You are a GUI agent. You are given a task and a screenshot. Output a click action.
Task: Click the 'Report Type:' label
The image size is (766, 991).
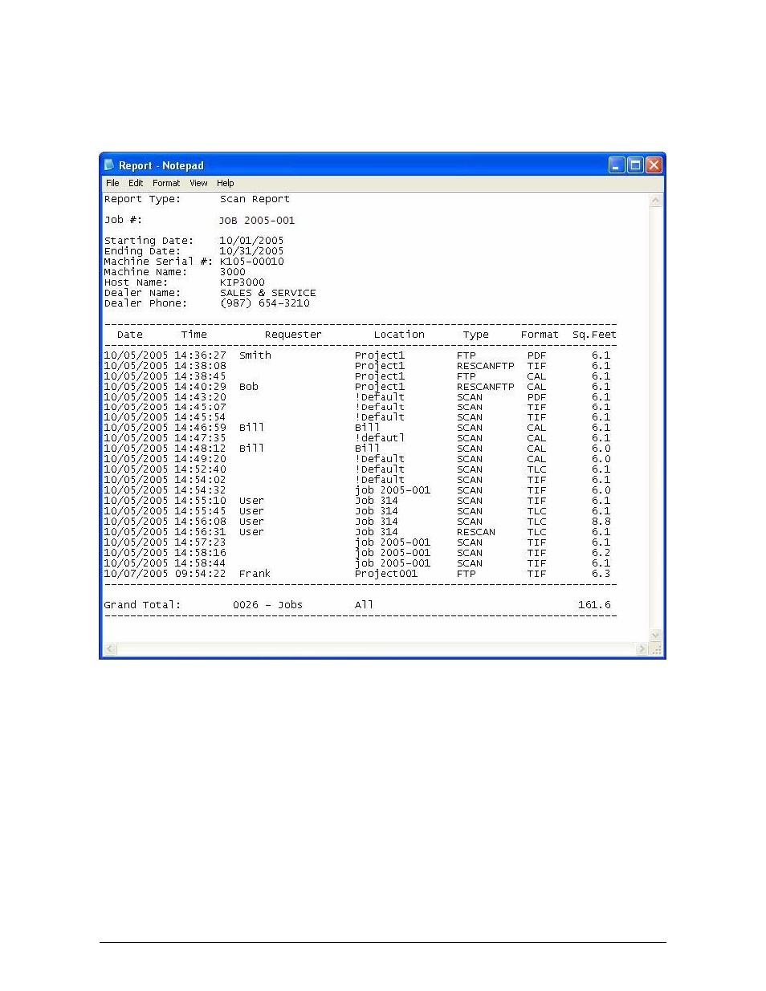[x=142, y=199]
